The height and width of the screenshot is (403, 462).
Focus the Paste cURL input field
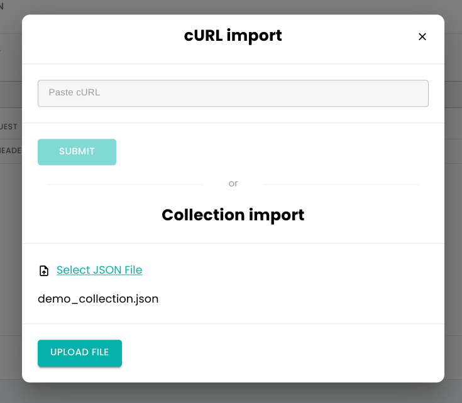pos(233,93)
